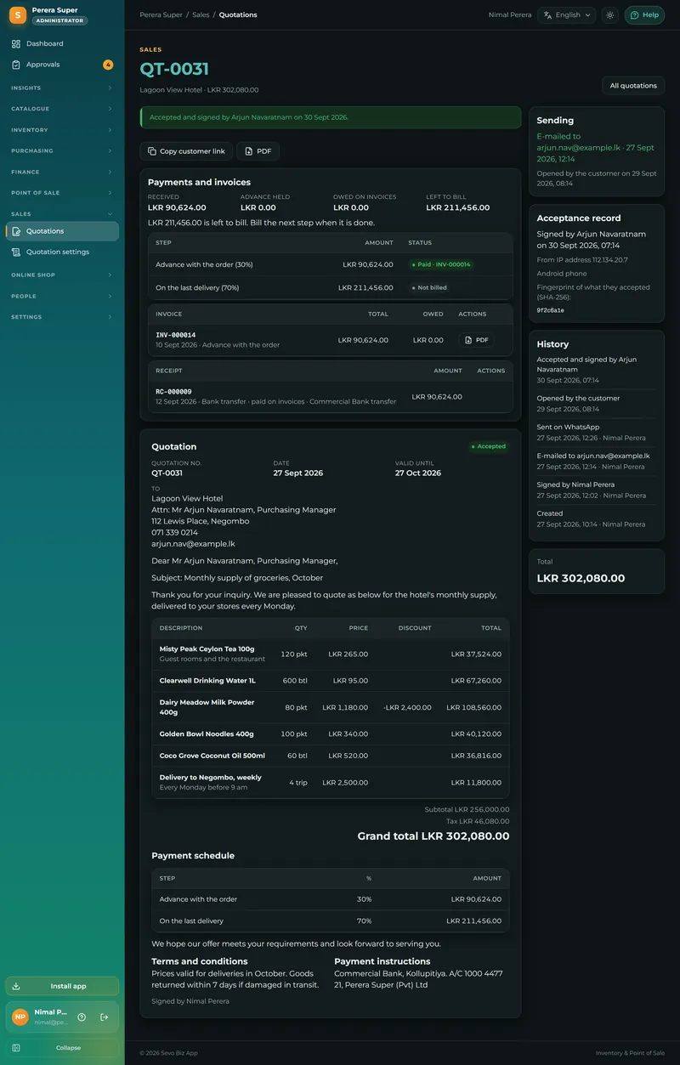Expand the Inventory section
680x1065 pixels.
pyautogui.click(x=62, y=130)
